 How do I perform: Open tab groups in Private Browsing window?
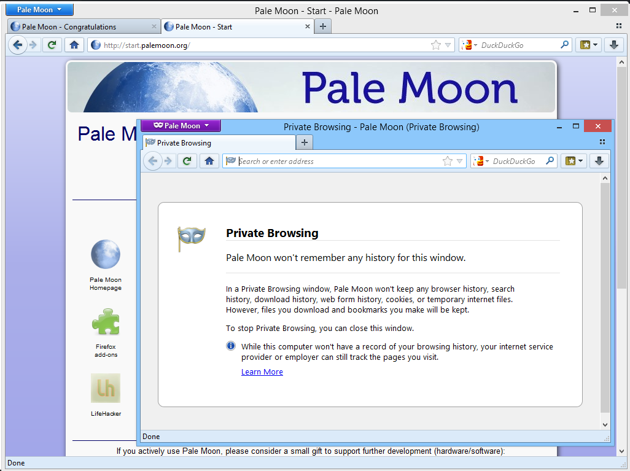click(602, 142)
